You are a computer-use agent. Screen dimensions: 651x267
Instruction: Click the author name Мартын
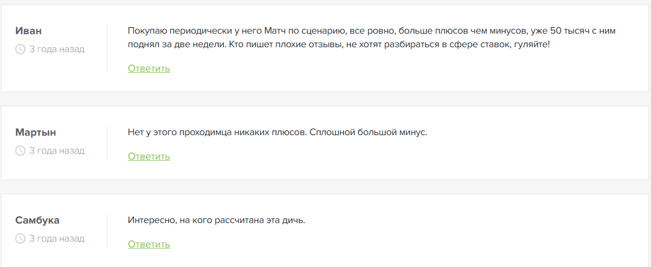pyautogui.click(x=36, y=132)
